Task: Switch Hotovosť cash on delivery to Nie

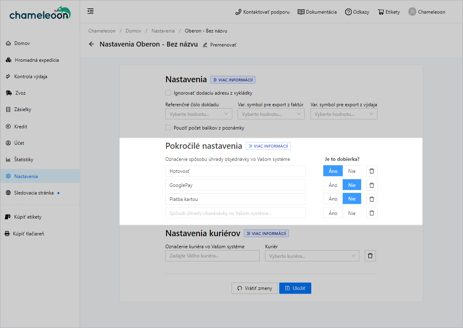Action: (x=352, y=171)
